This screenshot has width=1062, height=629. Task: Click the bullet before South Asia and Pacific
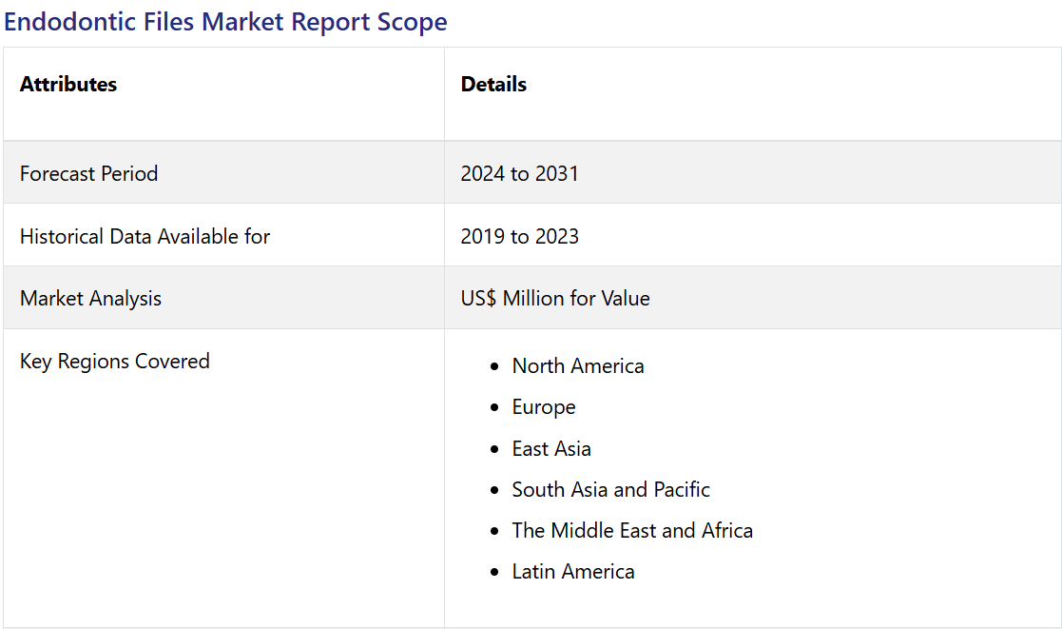click(x=493, y=490)
